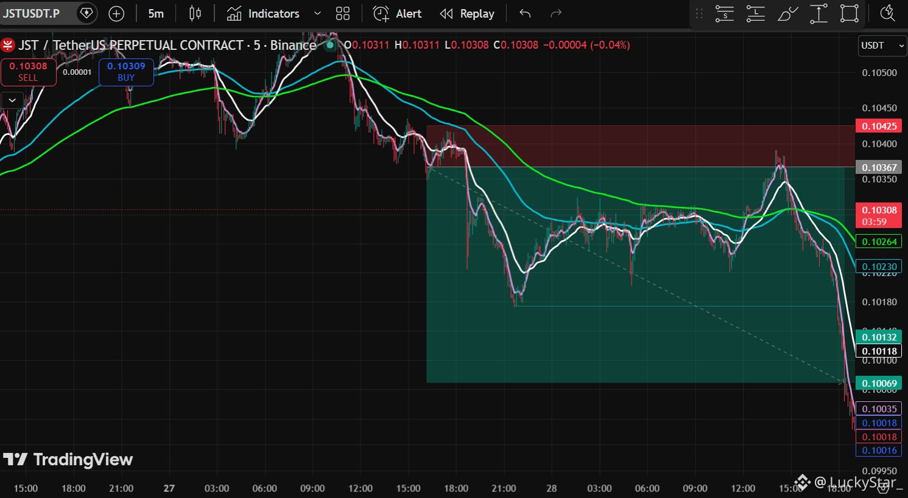Open the candlestick chart type menu
This screenshot has height=498, width=908.
pos(195,13)
